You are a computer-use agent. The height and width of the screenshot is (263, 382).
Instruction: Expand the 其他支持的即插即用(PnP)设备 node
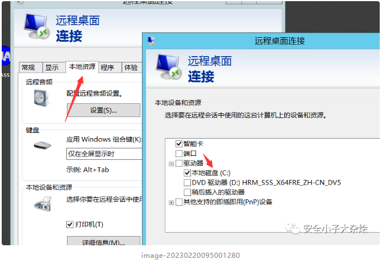(x=171, y=203)
